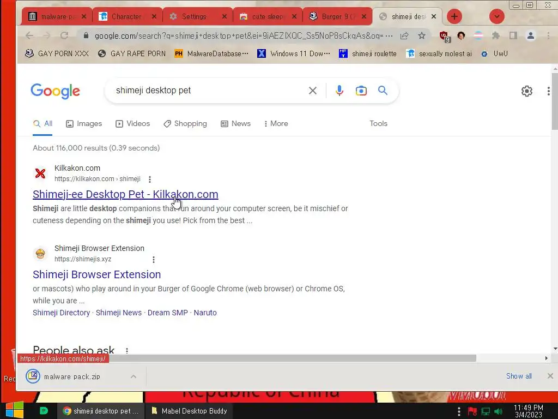Open search Tools
The width and height of the screenshot is (558, 419).
[x=378, y=124]
